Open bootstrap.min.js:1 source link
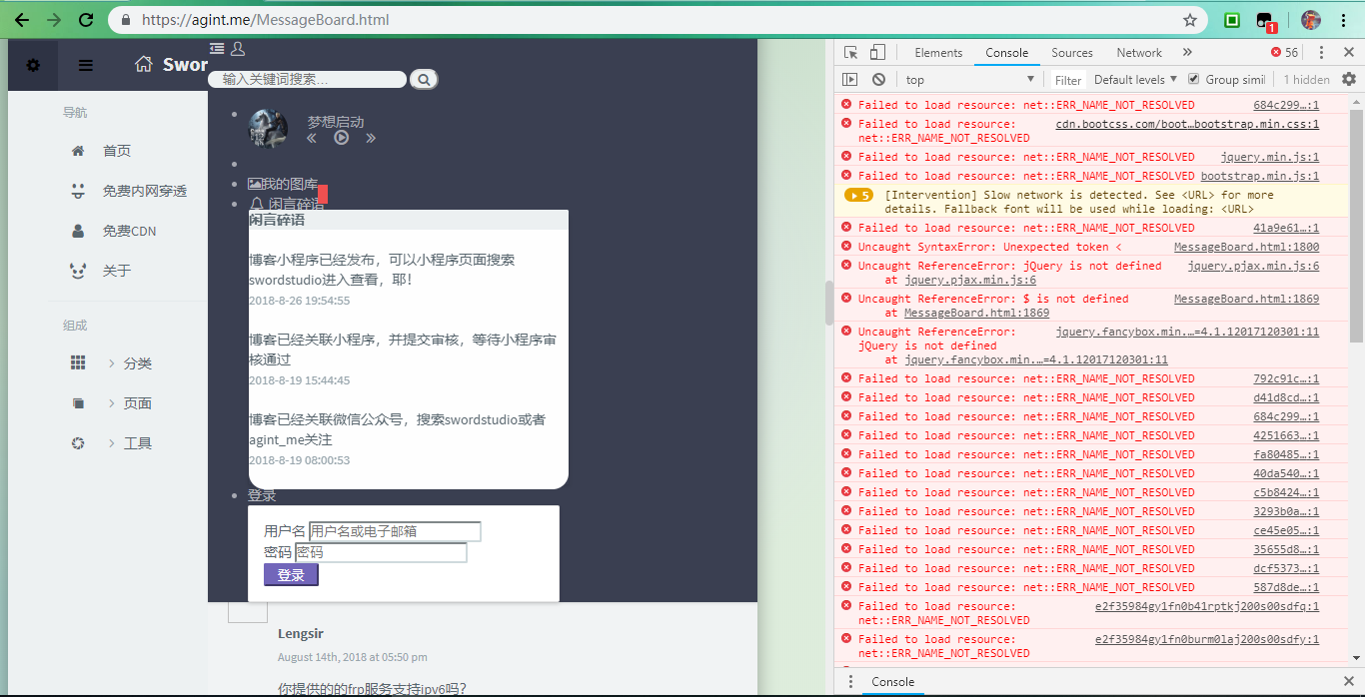1365x697 pixels. tap(1260, 176)
